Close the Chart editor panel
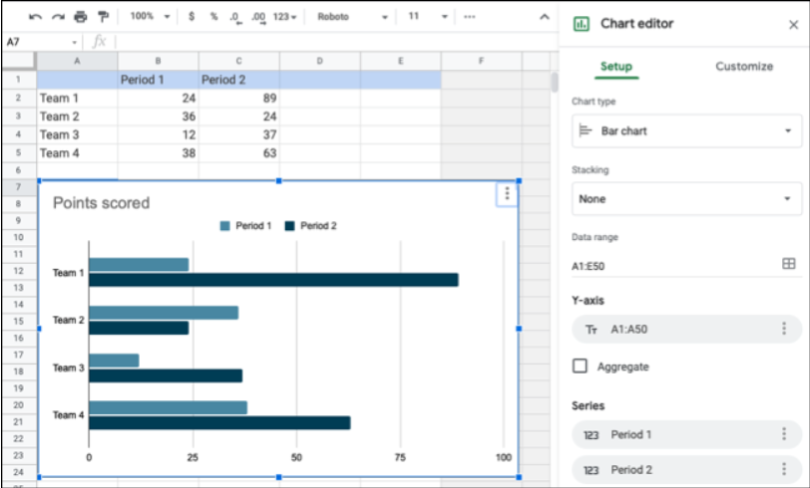The height and width of the screenshot is (488, 810). click(x=793, y=24)
